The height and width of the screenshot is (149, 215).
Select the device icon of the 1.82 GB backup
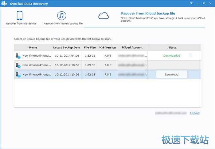[x=18, y=56]
